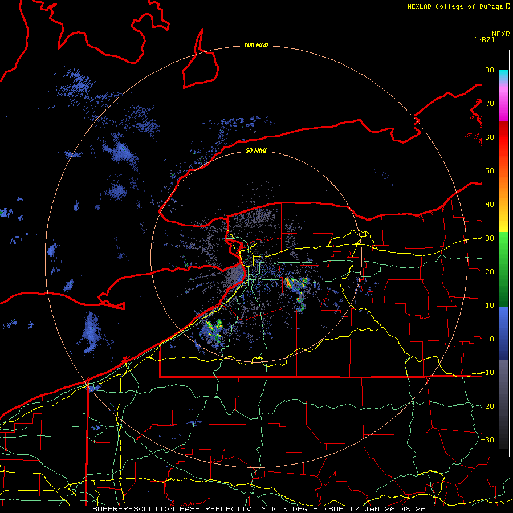Click the 40 value on the dBZ scale
This screenshot has height=513, width=513.
[490, 205]
